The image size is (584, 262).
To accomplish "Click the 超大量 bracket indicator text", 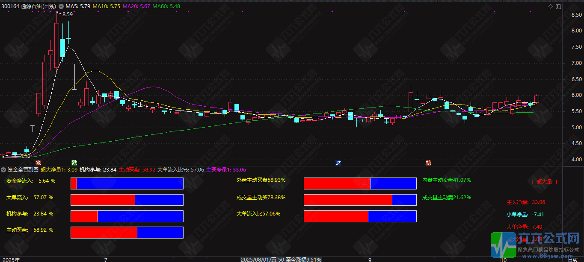I will coord(544,182).
